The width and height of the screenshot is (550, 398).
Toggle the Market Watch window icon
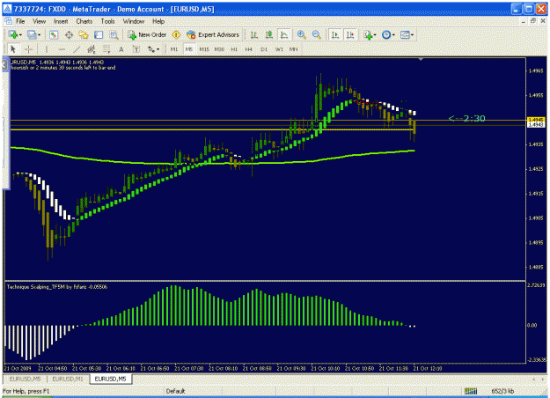pyautogui.click(x=54, y=34)
